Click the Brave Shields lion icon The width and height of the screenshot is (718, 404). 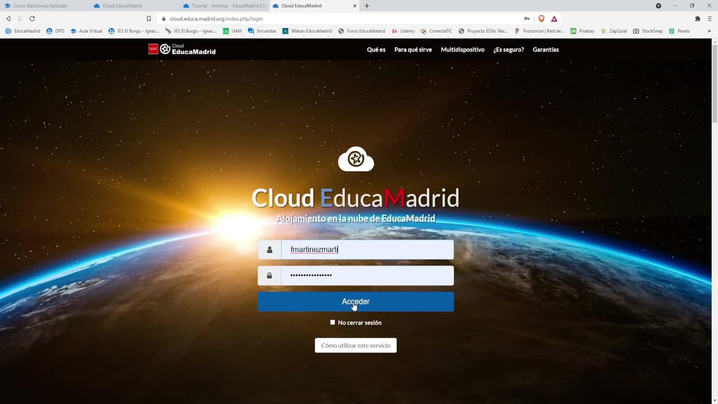pyautogui.click(x=541, y=19)
